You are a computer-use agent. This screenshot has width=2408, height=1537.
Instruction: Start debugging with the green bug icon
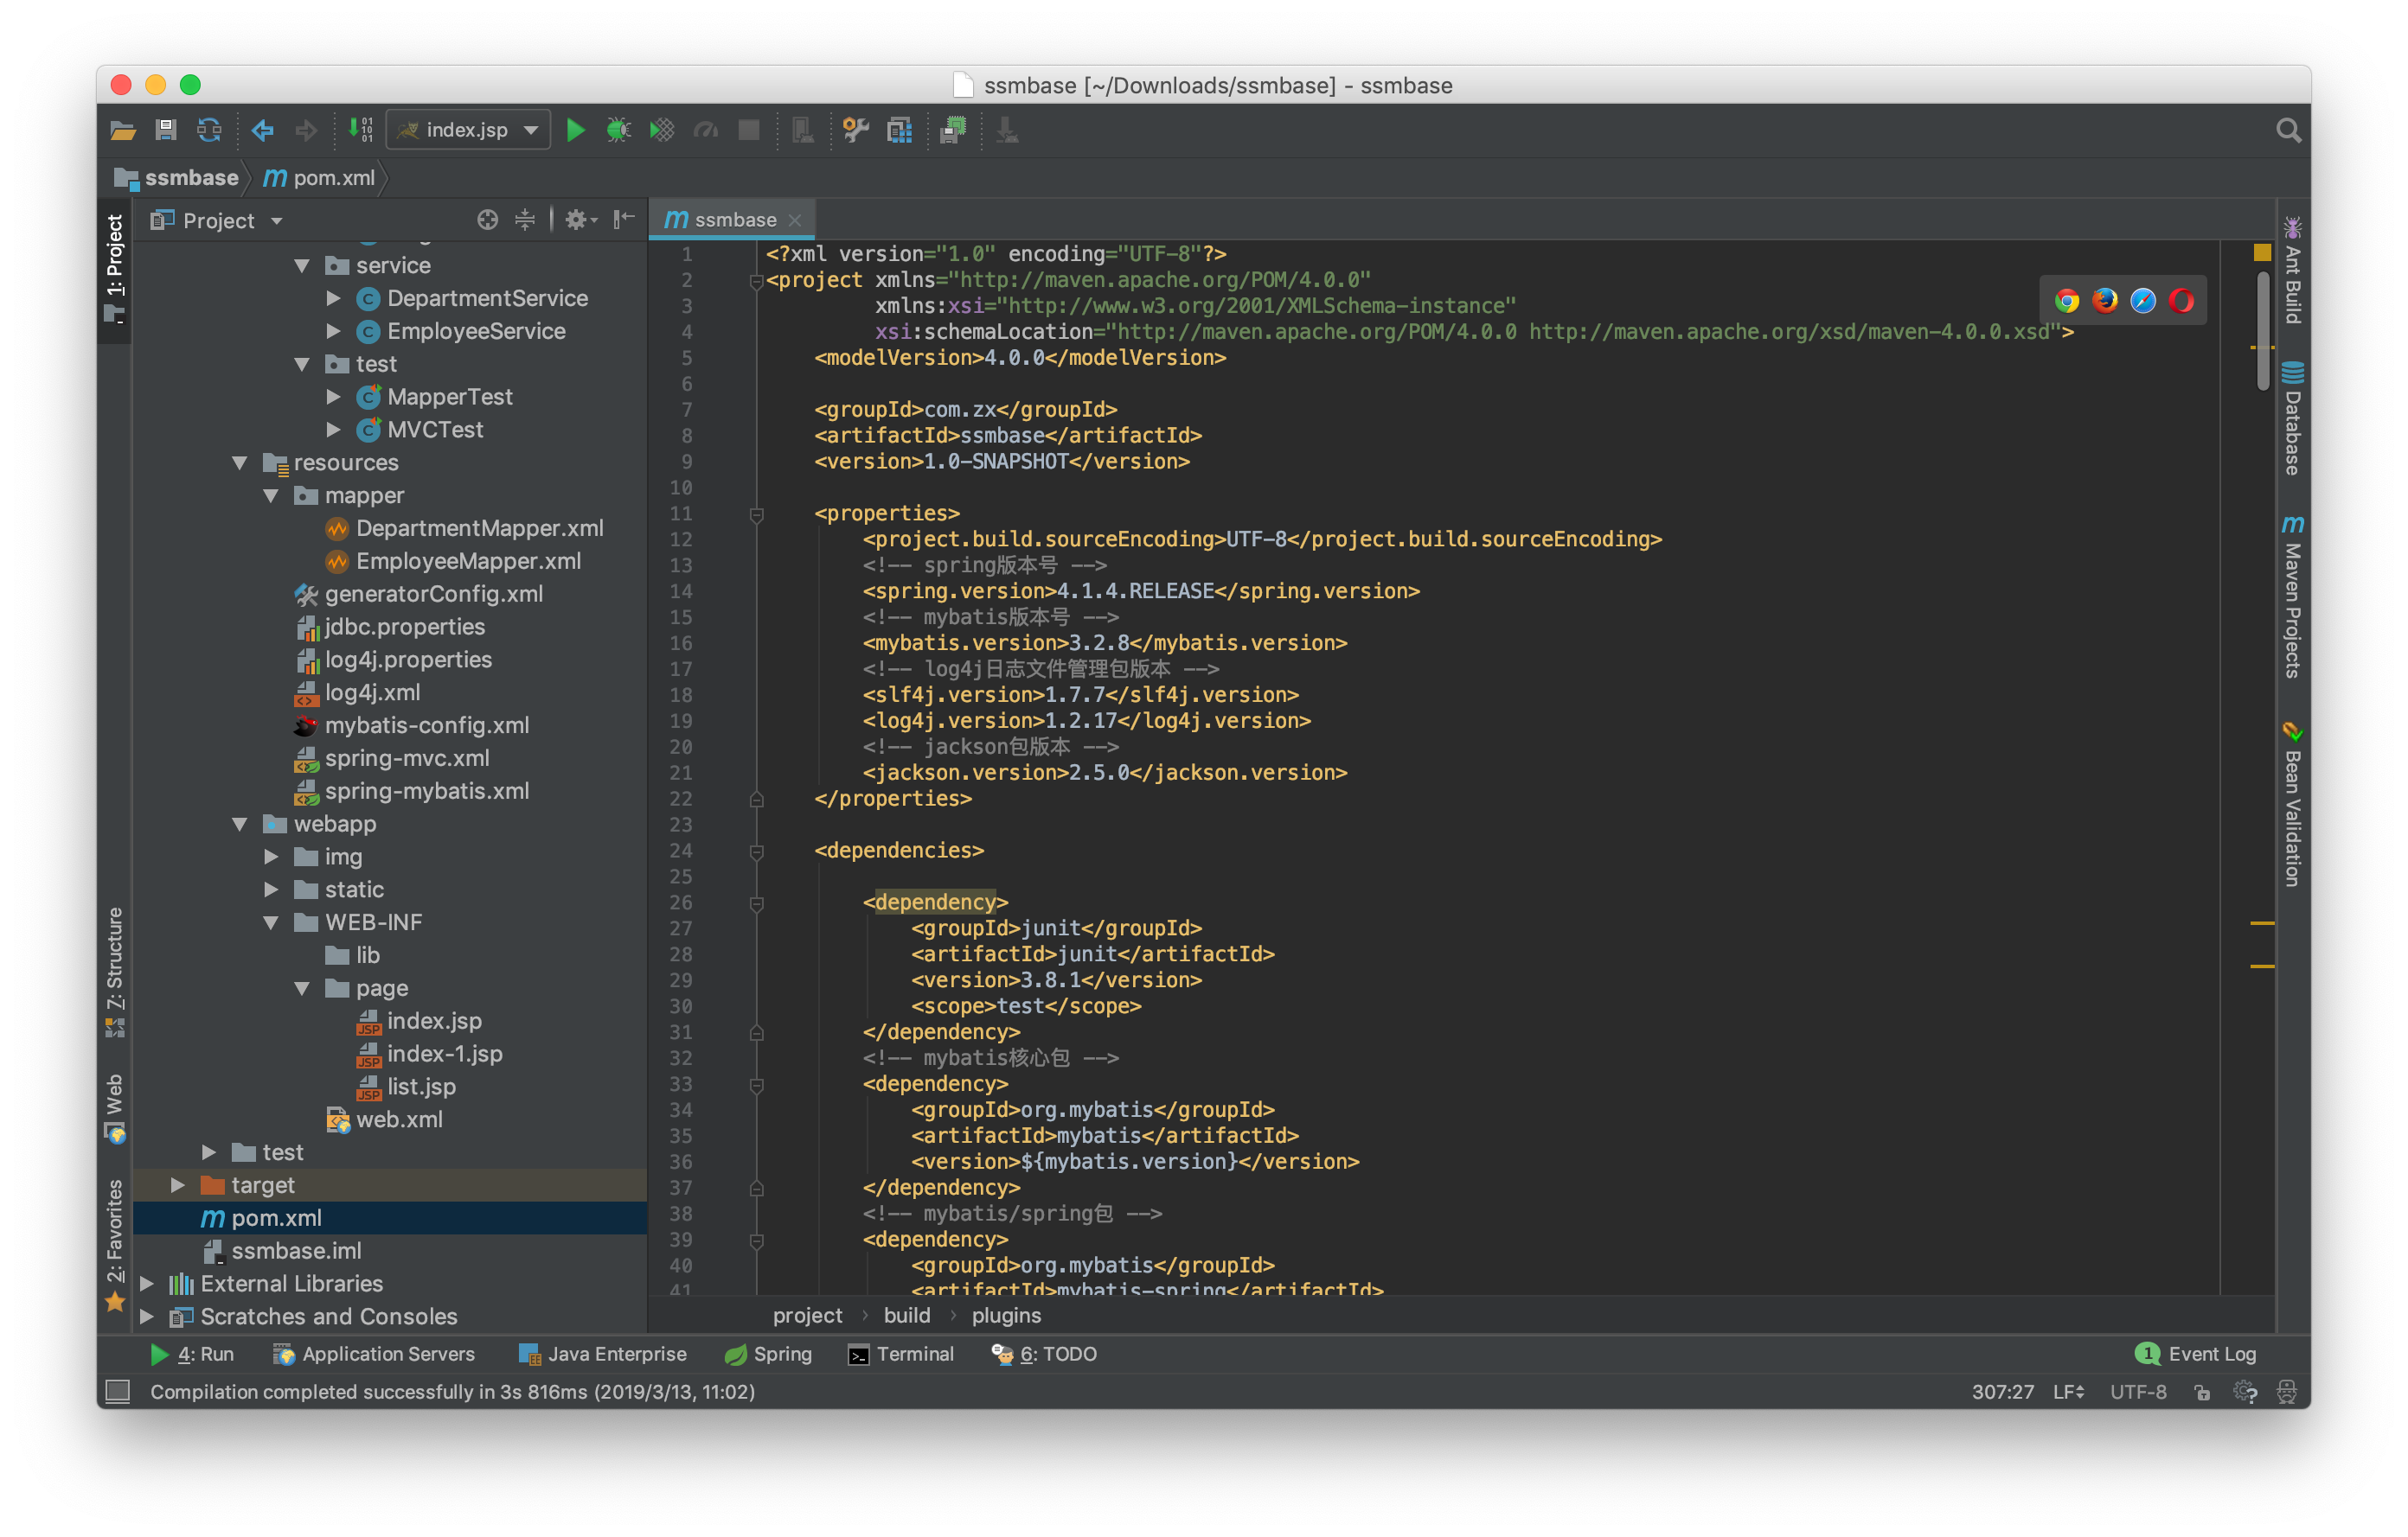tap(618, 130)
